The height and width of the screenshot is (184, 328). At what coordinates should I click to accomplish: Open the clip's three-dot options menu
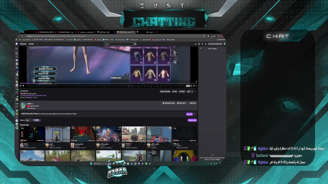[195, 91]
